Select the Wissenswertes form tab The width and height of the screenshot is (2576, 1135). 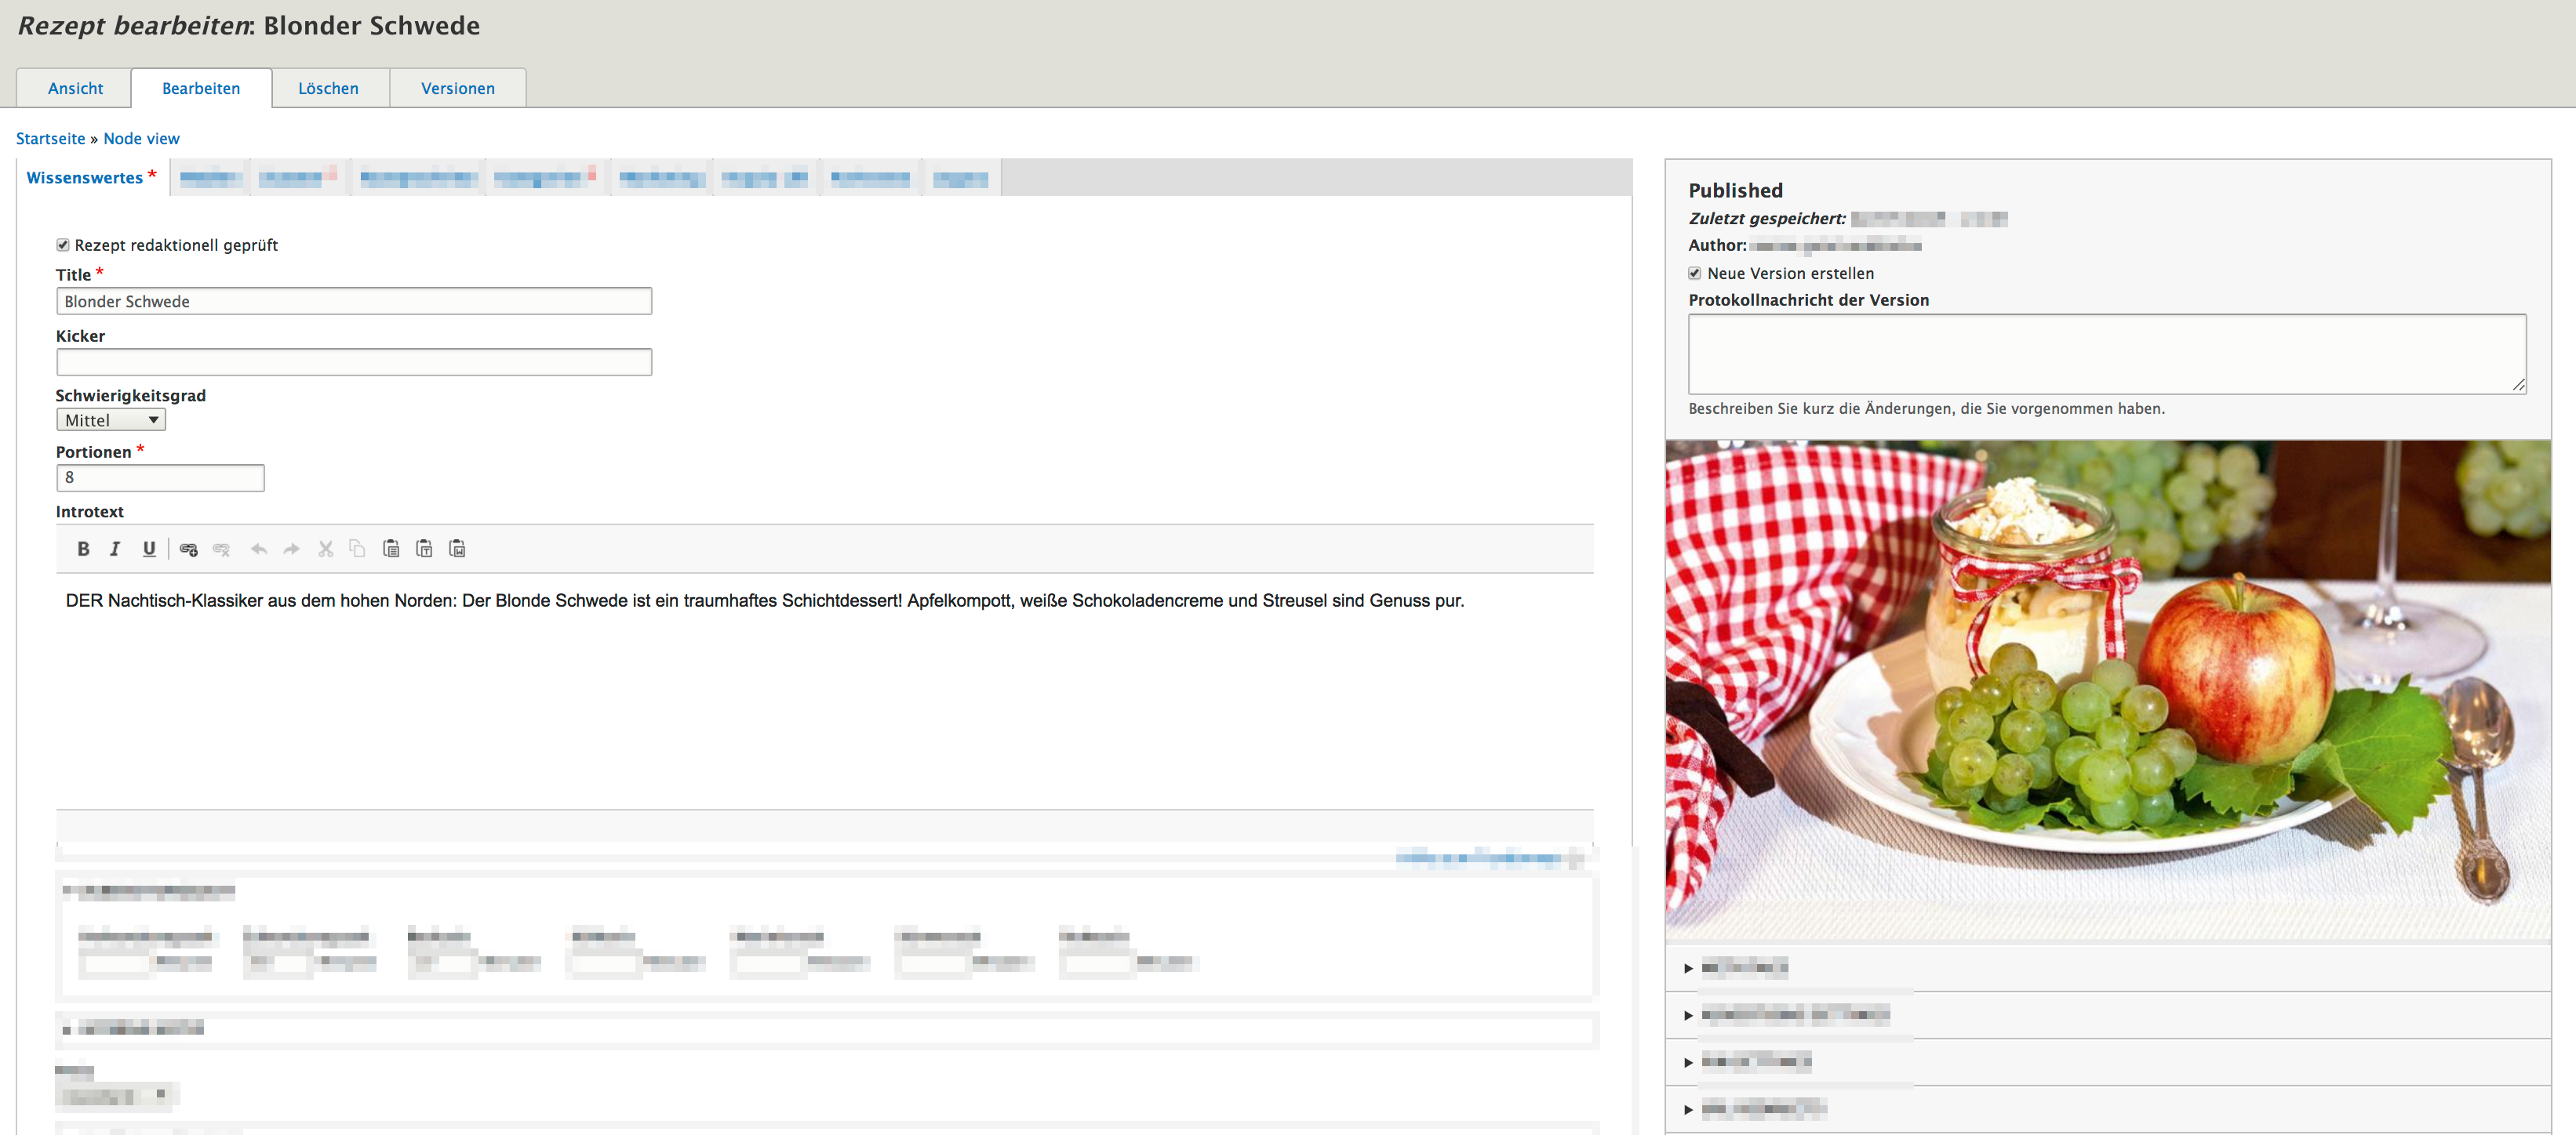(x=91, y=178)
